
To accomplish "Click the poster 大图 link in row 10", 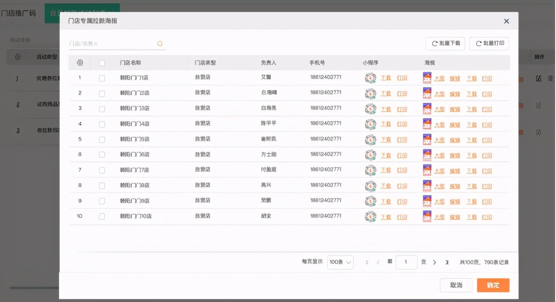I will 439,216.
